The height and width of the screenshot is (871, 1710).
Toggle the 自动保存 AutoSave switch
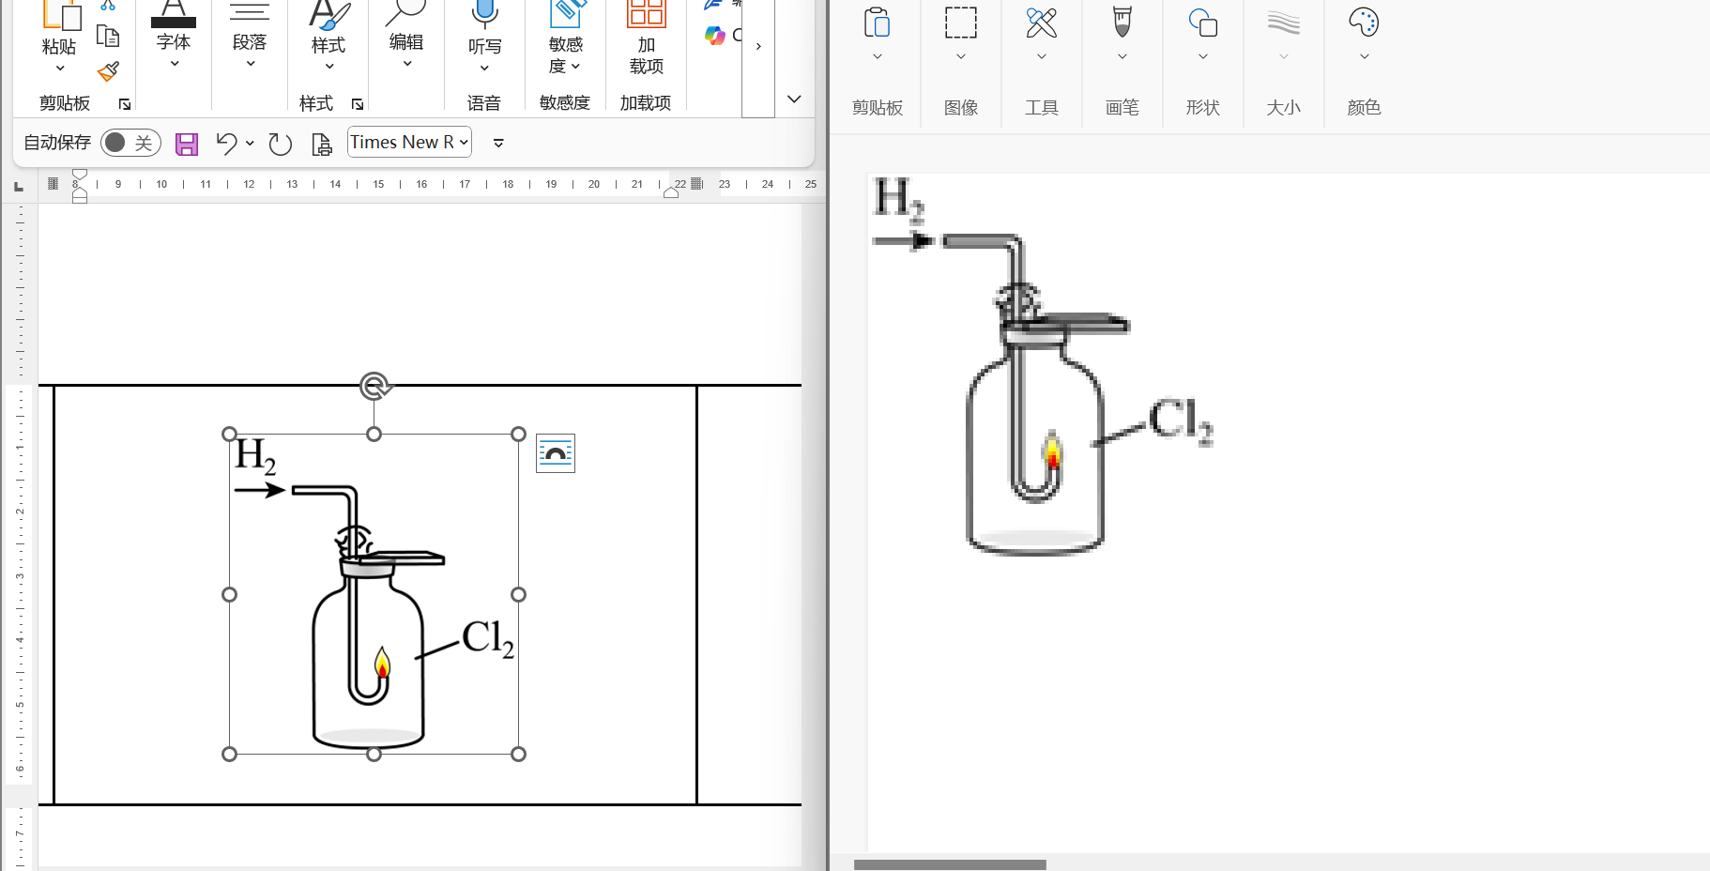click(x=130, y=143)
